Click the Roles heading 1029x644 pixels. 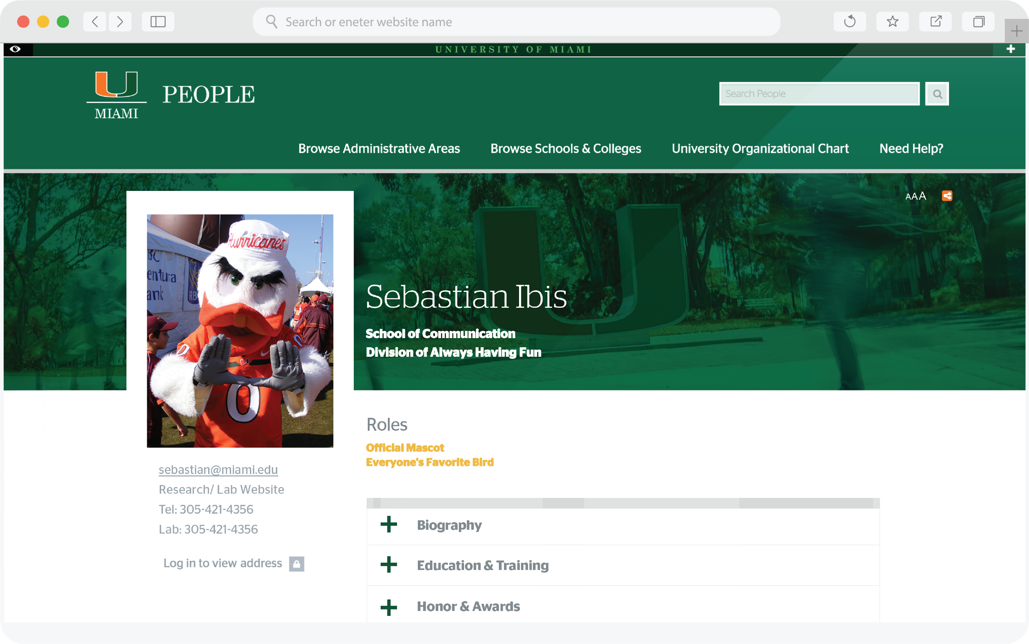(387, 425)
